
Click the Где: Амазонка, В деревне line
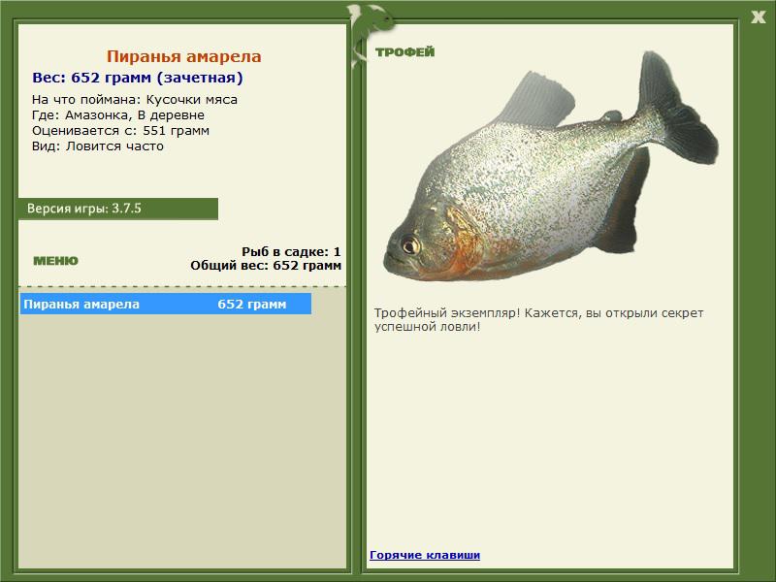pyautogui.click(x=118, y=115)
